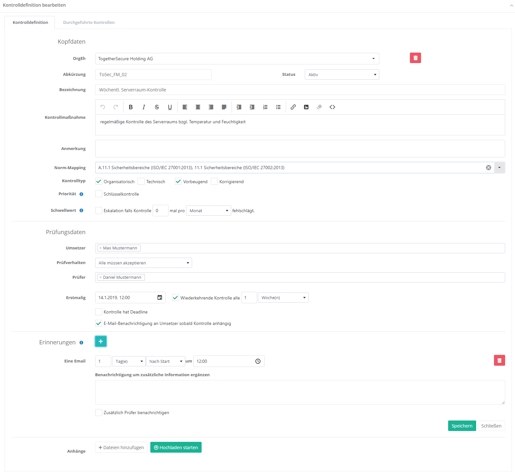Switch to Durchgeführte Kontrollen tab
This screenshot has width=515, height=474.
tap(89, 22)
